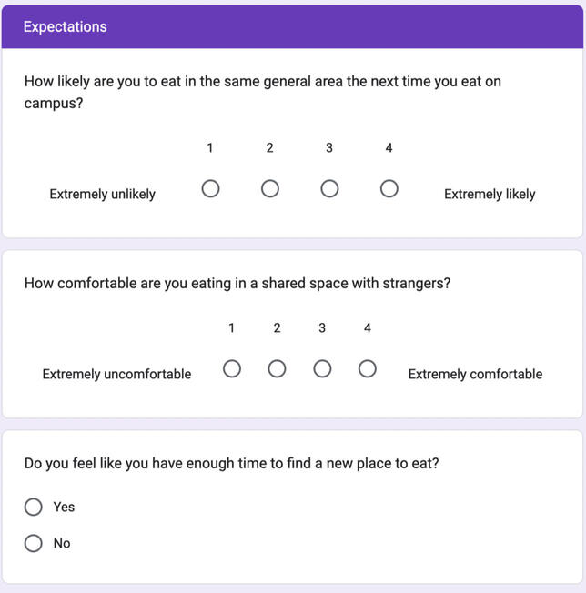Select comfort rating 4 for eating with strangers
This screenshot has width=586, height=593.
[x=368, y=369]
